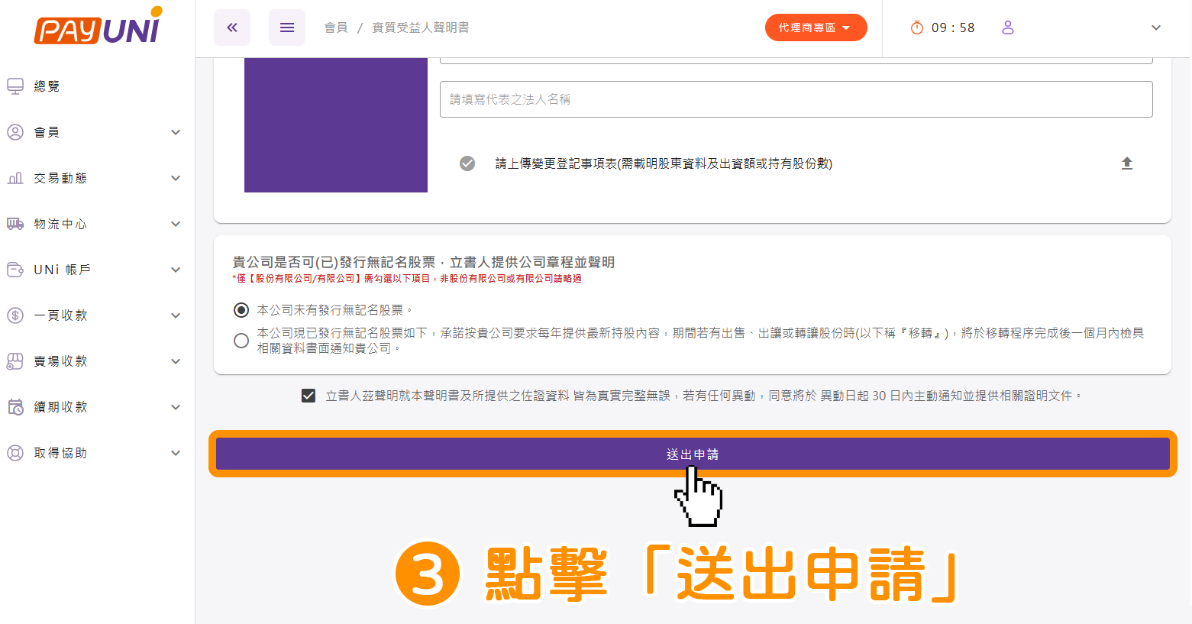Click the double-chevron sidebar collapse icon
1192x624 pixels.
[x=232, y=27]
